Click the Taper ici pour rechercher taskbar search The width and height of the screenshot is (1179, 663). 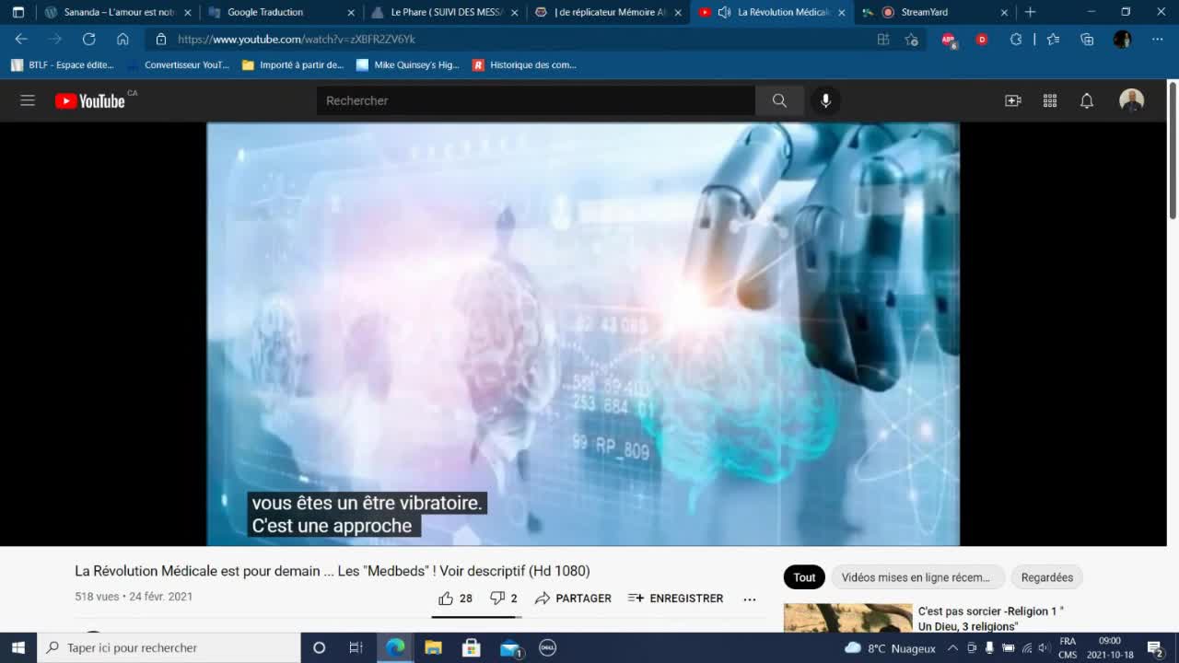169,647
